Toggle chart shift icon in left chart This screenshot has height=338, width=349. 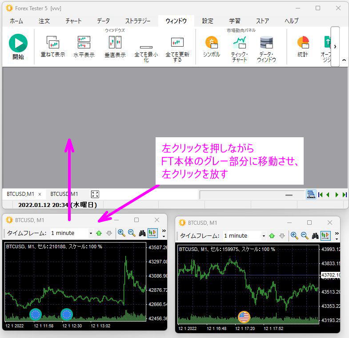(x=152, y=233)
